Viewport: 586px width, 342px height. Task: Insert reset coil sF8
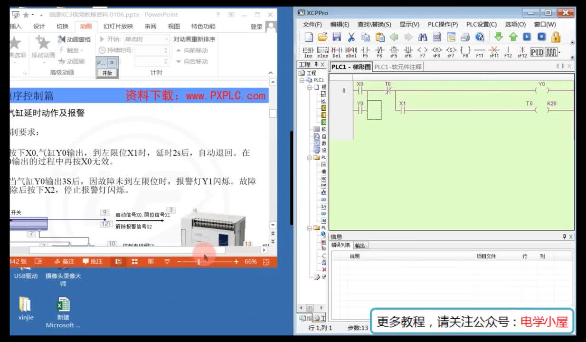[x=436, y=52]
